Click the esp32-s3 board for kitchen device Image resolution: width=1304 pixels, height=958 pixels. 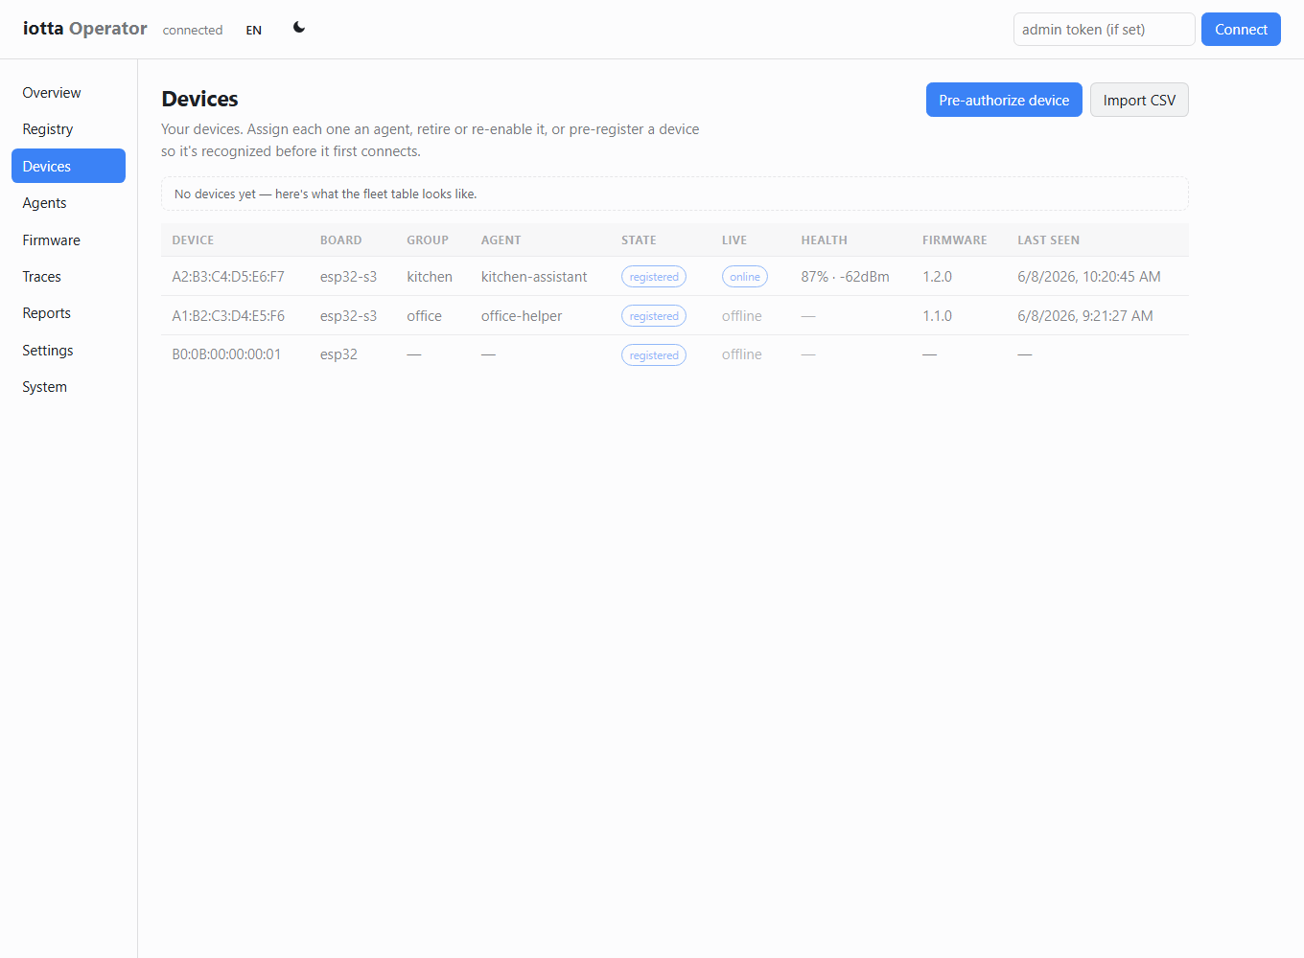point(348,277)
